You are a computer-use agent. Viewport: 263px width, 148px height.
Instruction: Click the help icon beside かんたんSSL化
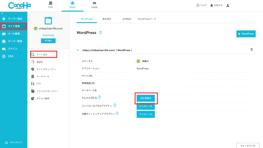click(99, 97)
